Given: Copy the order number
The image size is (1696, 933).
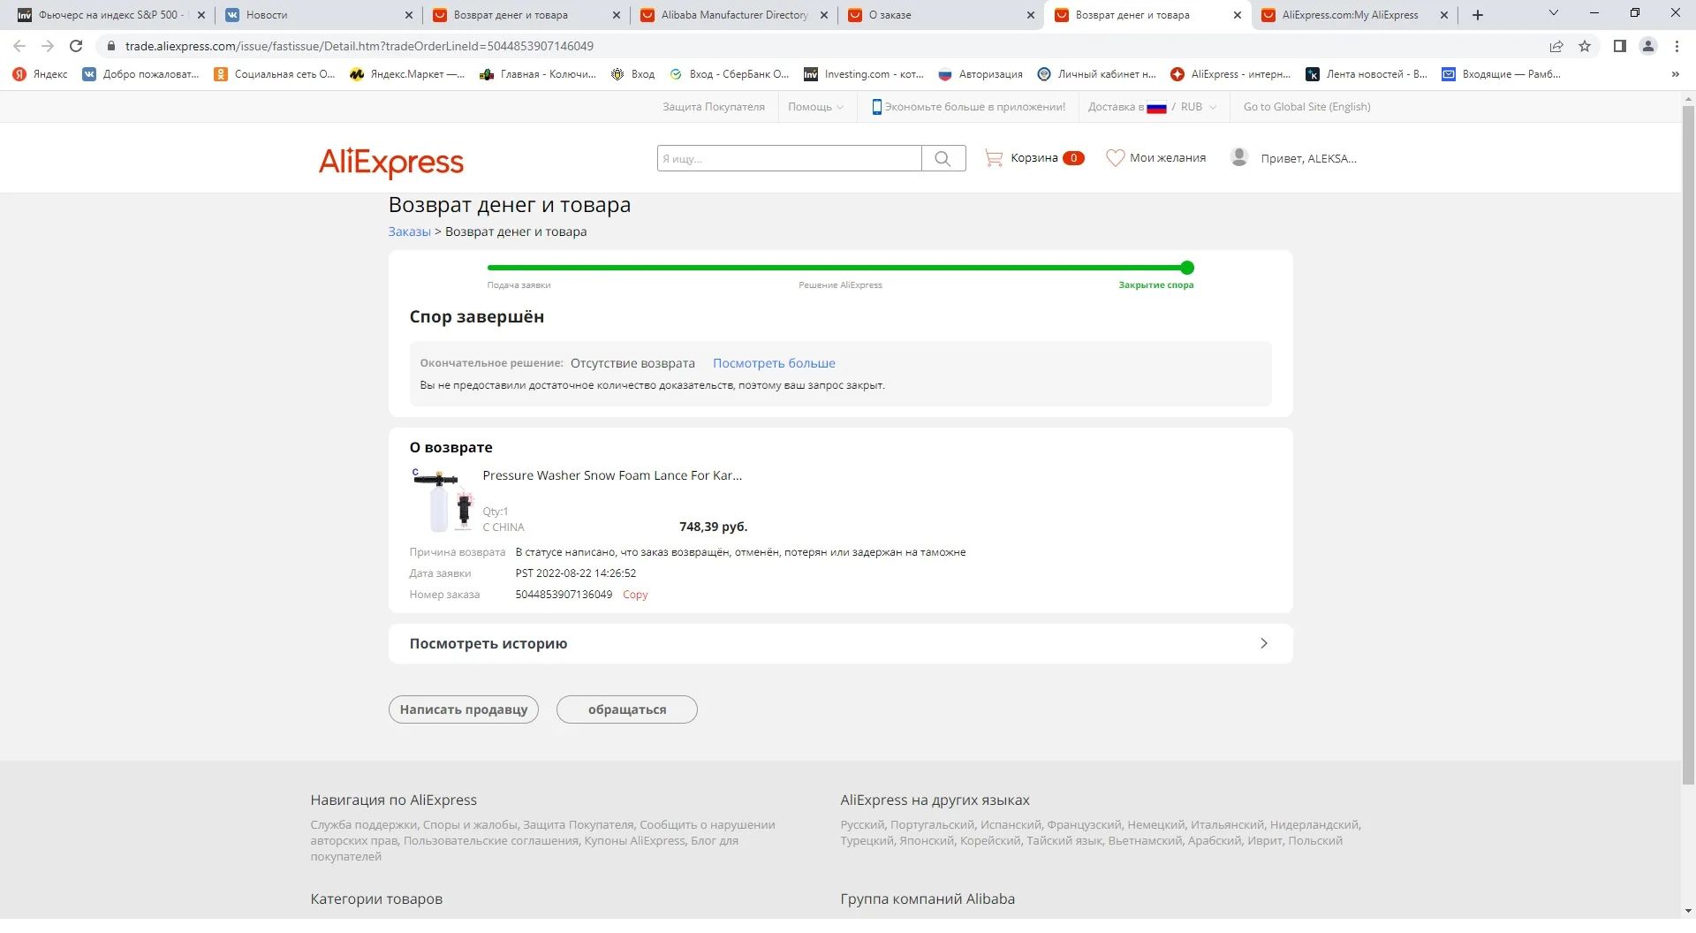Looking at the screenshot, I should (x=635, y=595).
